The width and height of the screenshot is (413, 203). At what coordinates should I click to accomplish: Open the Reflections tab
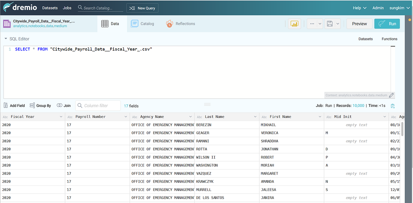pyautogui.click(x=181, y=23)
